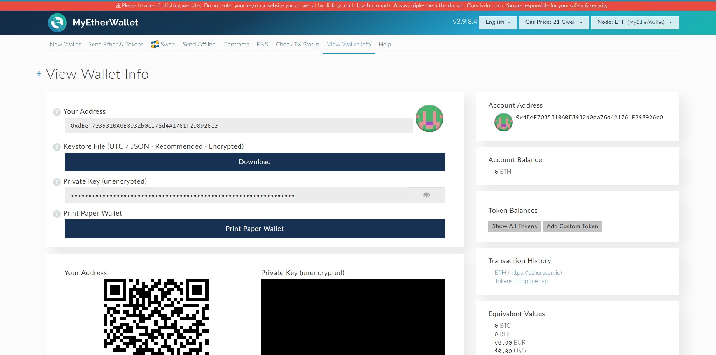Click the address text under Account Address

pos(590,117)
